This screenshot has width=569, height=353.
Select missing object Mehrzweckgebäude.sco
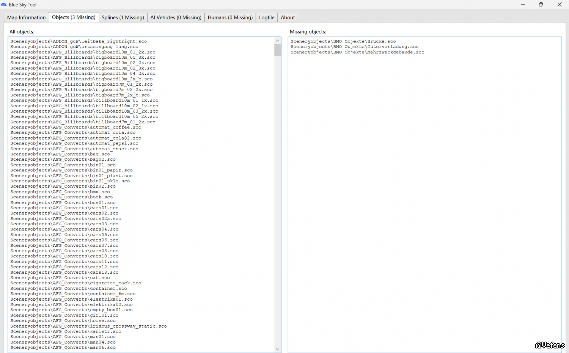(x=357, y=52)
